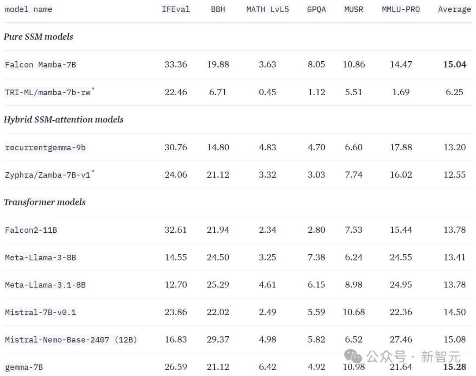Click the MMLU-PRO column header
Viewport: 476px width, 376px height.
click(x=401, y=9)
